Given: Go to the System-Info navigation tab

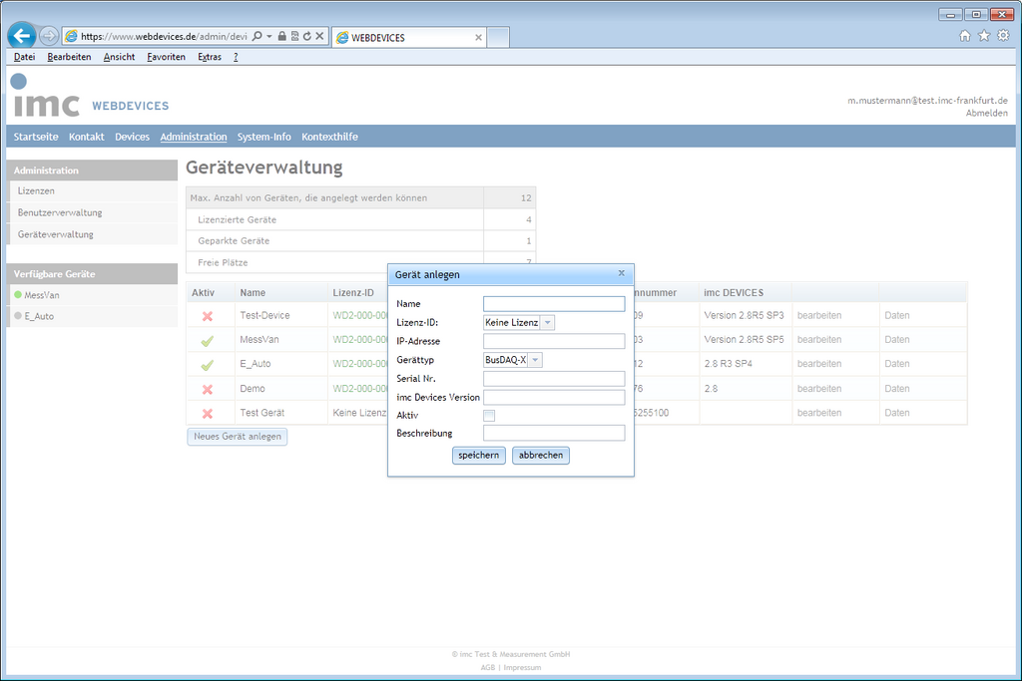Looking at the screenshot, I should tap(263, 137).
